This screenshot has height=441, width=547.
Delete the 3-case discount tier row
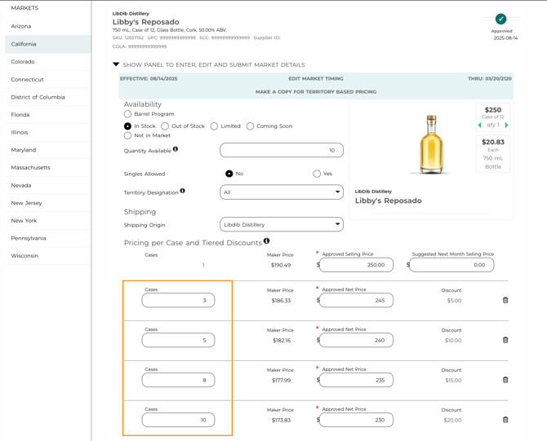tap(505, 300)
